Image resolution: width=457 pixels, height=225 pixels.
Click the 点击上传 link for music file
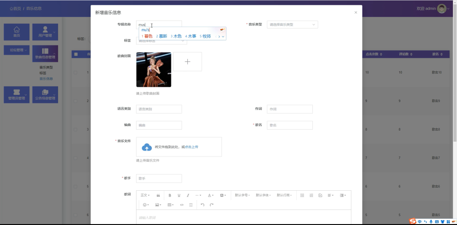191,147
